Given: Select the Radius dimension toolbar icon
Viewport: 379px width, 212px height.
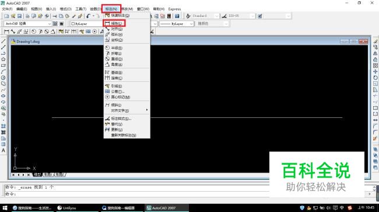Looking at the screenshot, I should point(34,31).
